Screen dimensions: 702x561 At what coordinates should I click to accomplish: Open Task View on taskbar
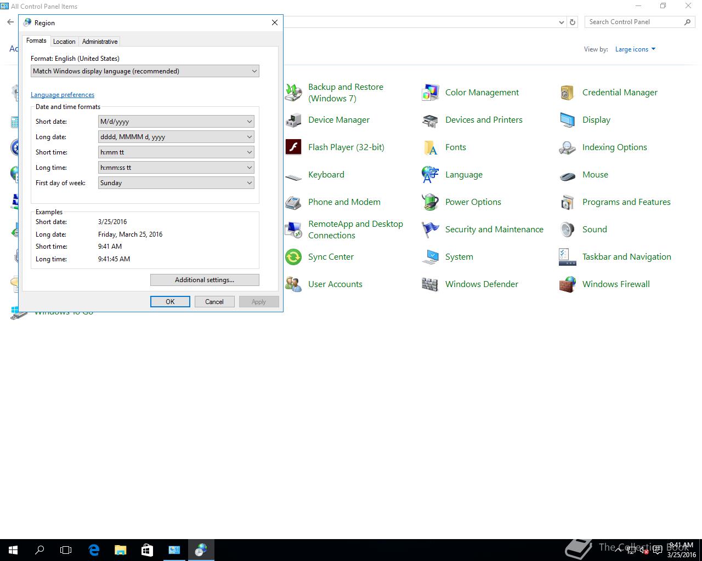(x=66, y=550)
